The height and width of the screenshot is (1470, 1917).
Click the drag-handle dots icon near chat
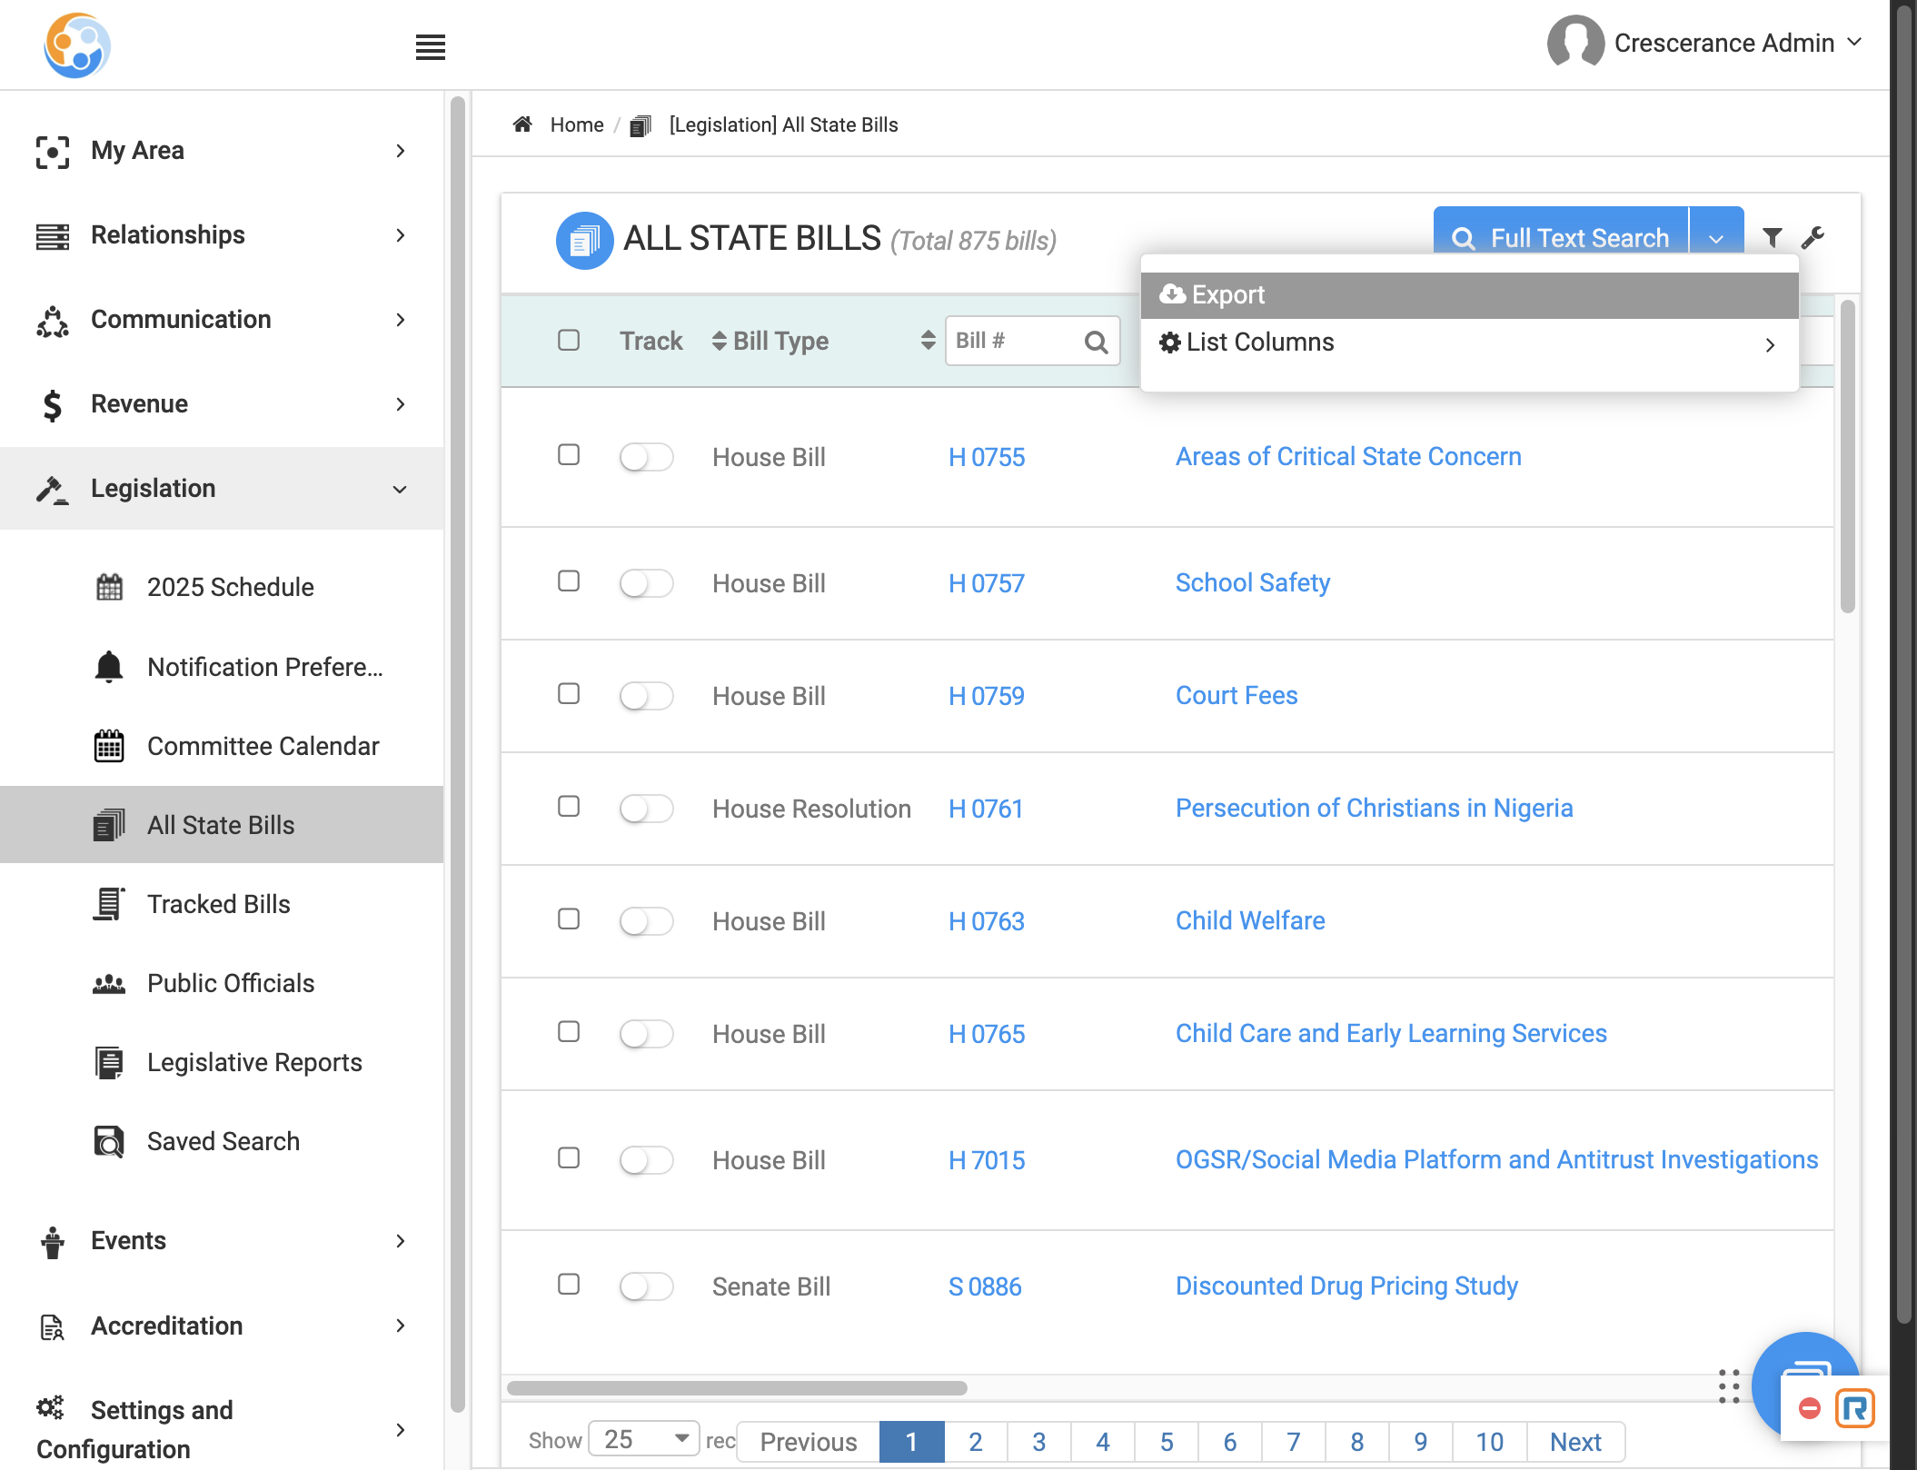pyautogui.click(x=1729, y=1386)
